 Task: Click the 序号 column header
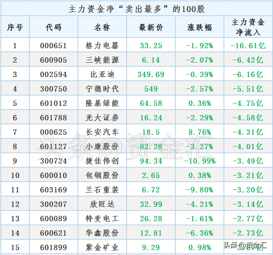(15, 27)
